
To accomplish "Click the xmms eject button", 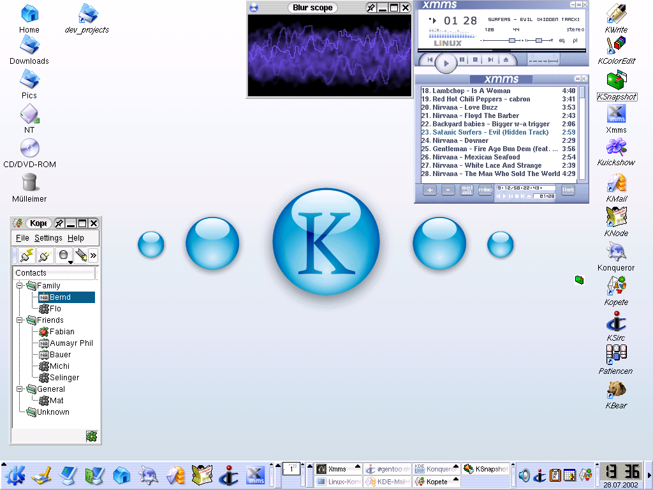I will click(506, 60).
